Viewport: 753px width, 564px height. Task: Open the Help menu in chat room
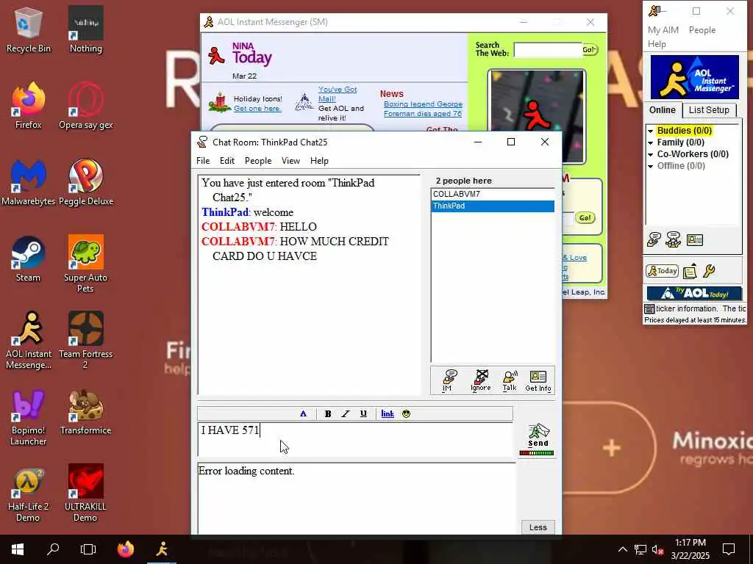[x=319, y=161]
